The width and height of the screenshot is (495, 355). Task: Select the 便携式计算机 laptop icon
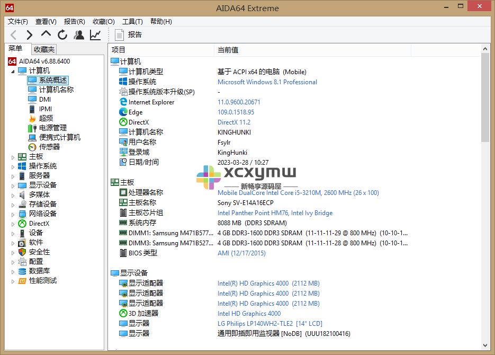click(x=32, y=137)
